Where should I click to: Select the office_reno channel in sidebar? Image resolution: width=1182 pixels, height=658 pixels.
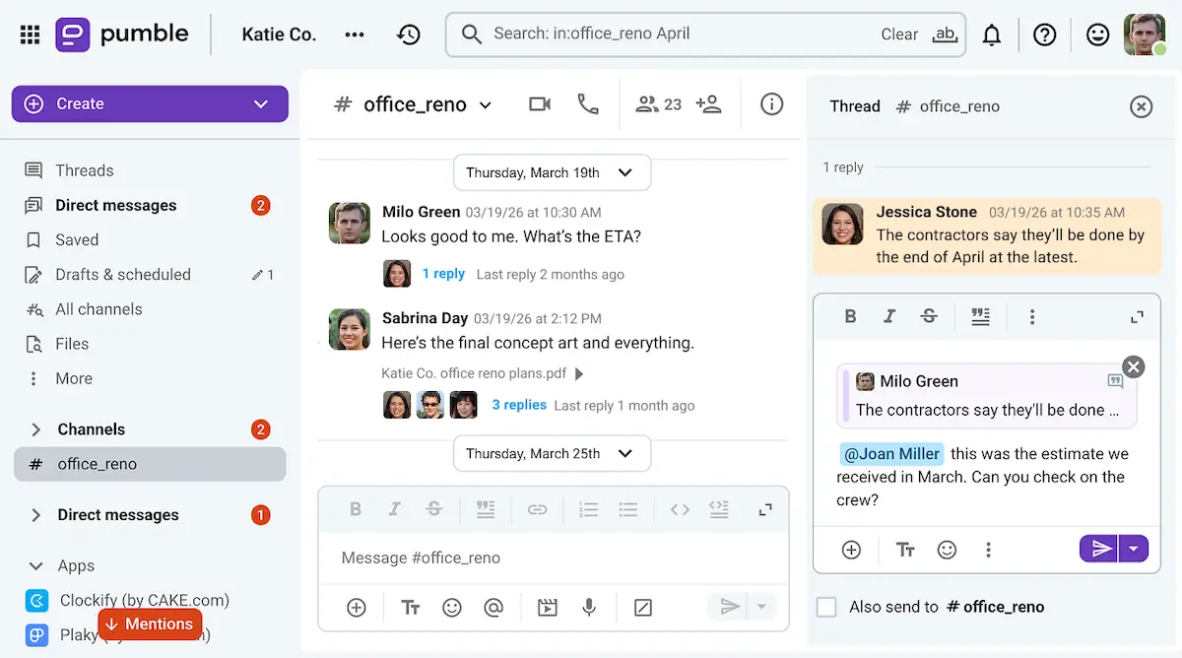click(150, 464)
